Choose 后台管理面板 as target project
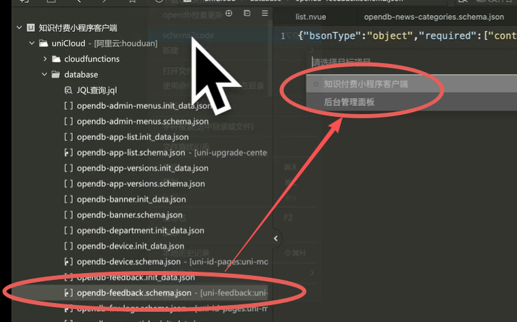Image resolution: width=517 pixels, height=322 pixels. 349,102
